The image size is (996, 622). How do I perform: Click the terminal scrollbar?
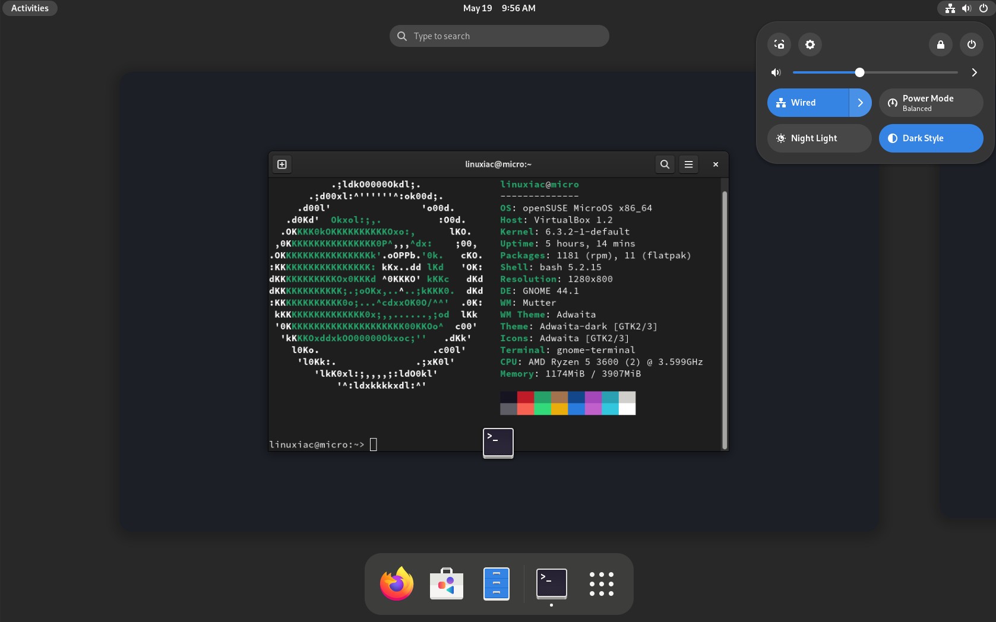click(x=725, y=320)
